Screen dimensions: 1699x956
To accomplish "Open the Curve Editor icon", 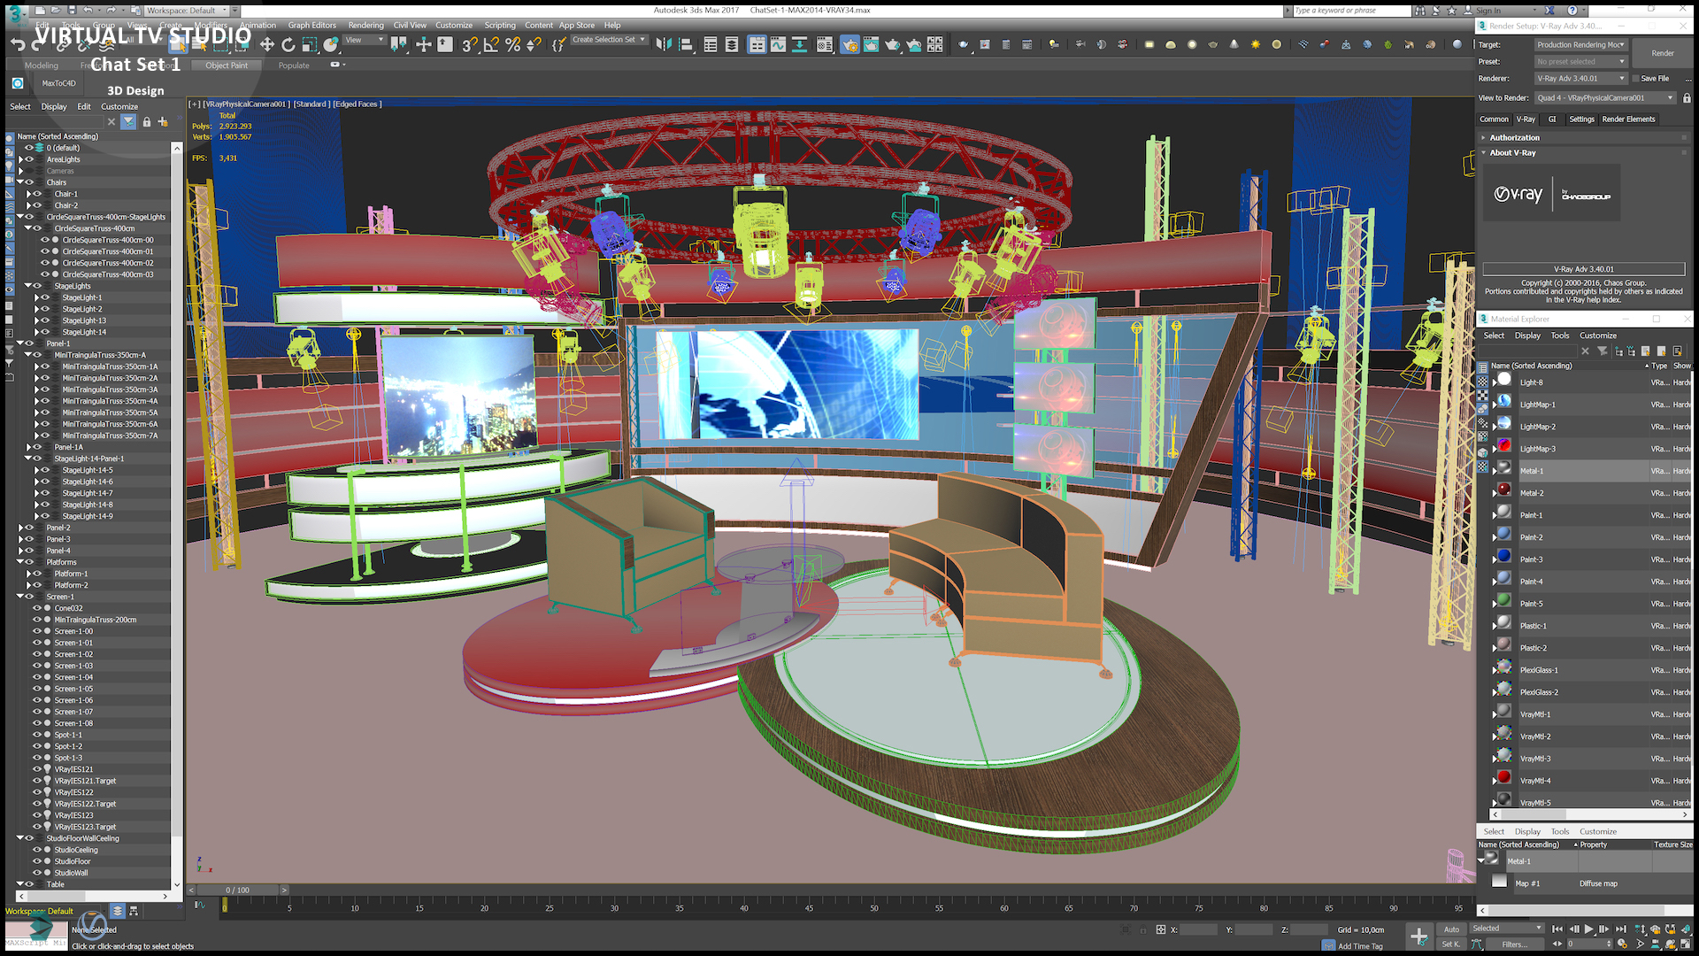I will click(778, 44).
